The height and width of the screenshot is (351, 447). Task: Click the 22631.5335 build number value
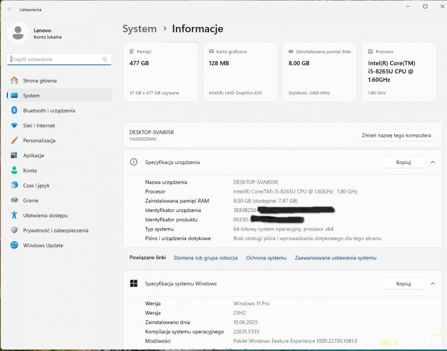[246, 331]
